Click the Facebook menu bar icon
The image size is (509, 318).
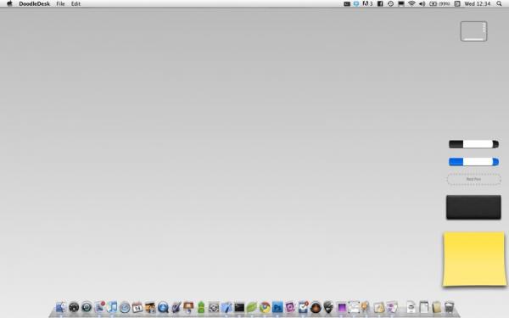point(380,4)
